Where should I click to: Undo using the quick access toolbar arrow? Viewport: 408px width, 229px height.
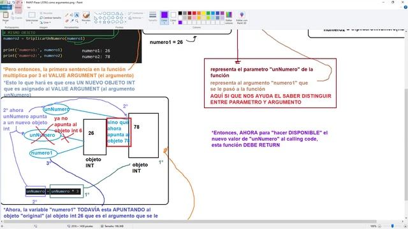click(13, 3)
